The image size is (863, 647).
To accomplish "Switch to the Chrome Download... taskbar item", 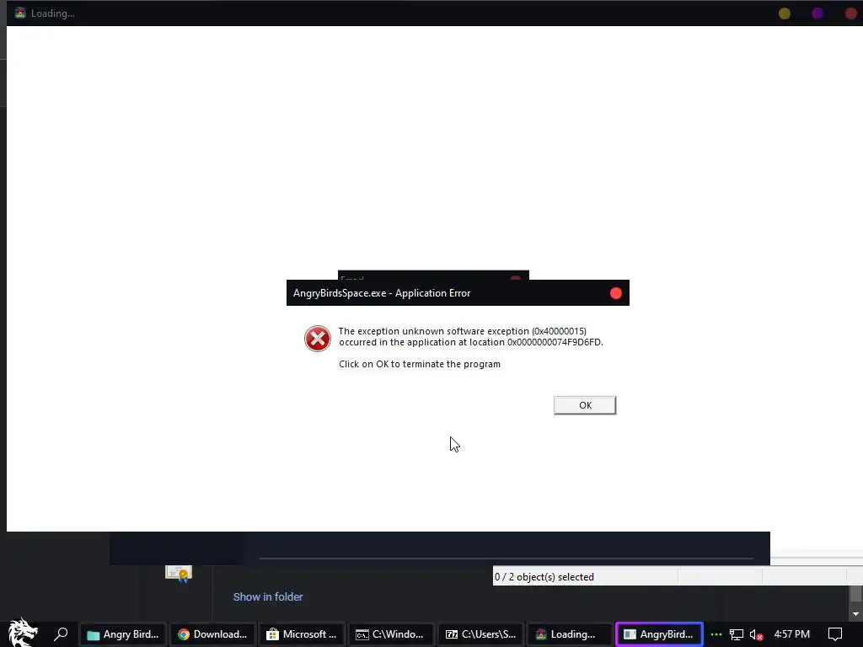I will pos(212,634).
